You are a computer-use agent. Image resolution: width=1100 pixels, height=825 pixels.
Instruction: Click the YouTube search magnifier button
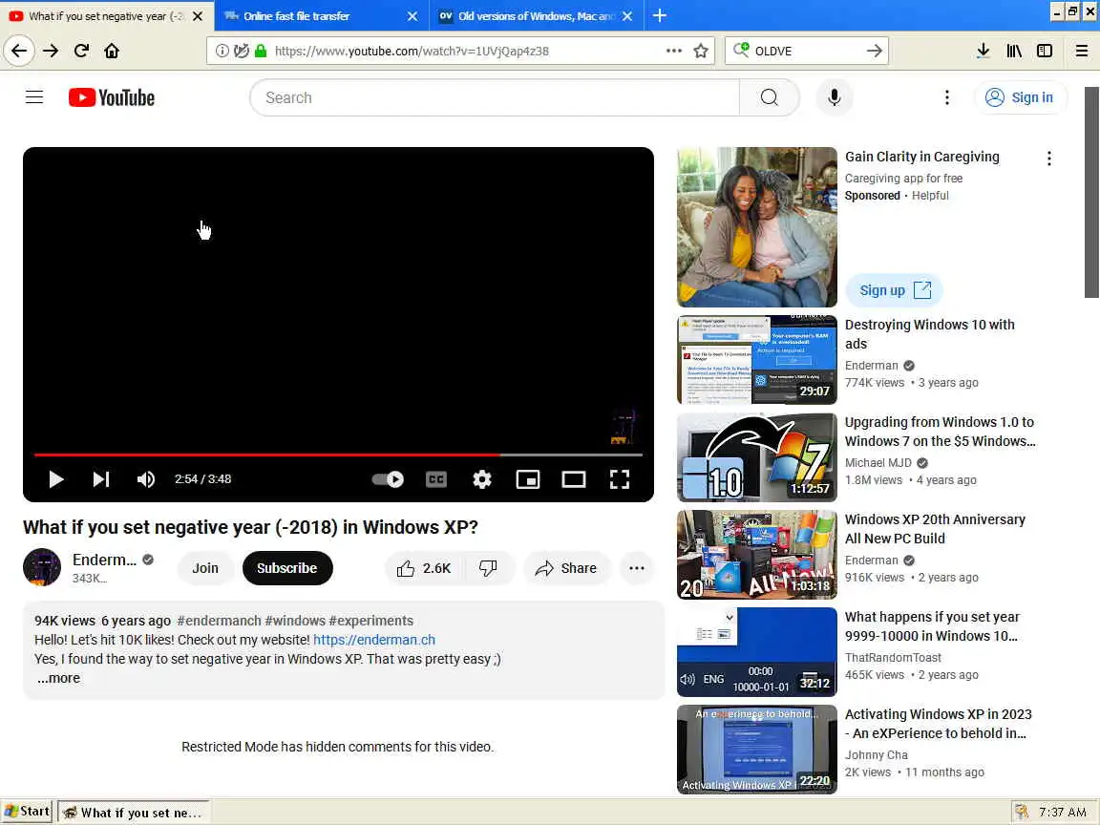pyautogui.click(x=769, y=97)
